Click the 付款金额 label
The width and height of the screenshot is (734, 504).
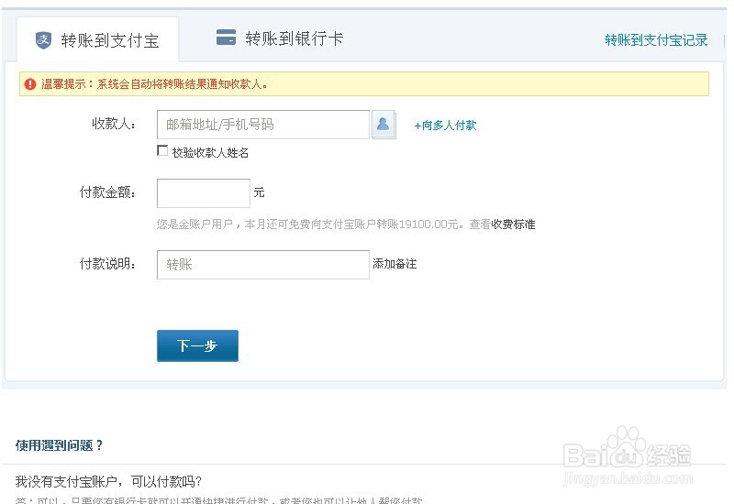107,192
